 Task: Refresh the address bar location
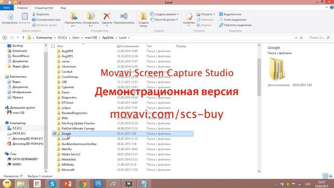pyautogui.click(x=301, y=38)
